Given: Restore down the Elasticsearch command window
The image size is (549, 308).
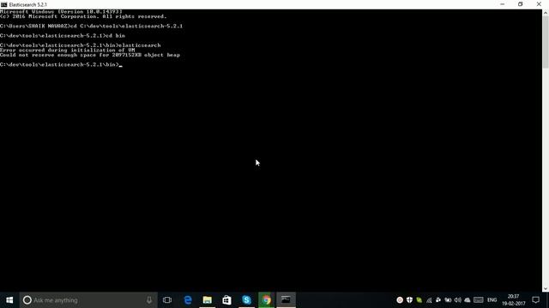Looking at the screenshot, I should click(521, 4).
